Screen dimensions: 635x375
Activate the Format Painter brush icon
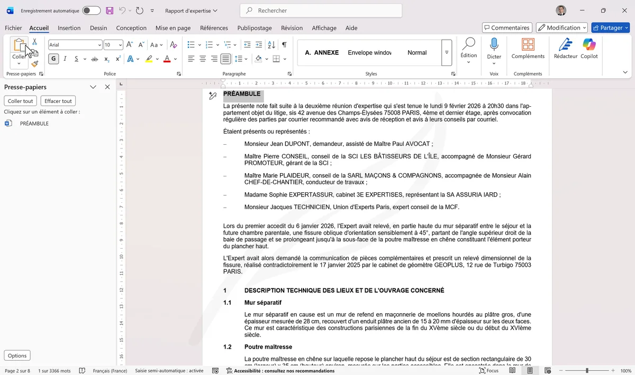(x=34, y=64)
